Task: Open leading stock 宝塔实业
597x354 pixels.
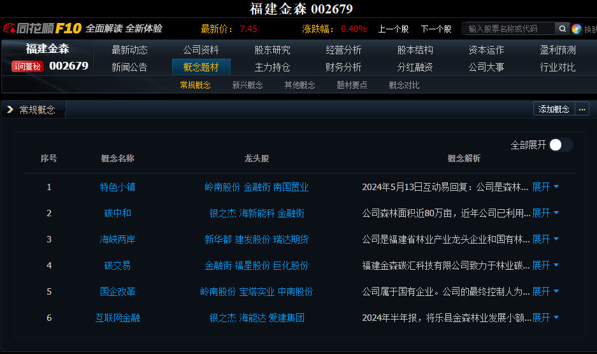Action: (x=257, y=291)
